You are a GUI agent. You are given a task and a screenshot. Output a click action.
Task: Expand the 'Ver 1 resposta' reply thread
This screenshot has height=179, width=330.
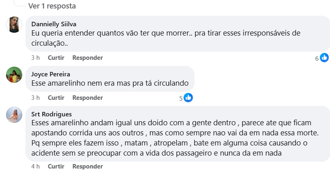(52, 6)
